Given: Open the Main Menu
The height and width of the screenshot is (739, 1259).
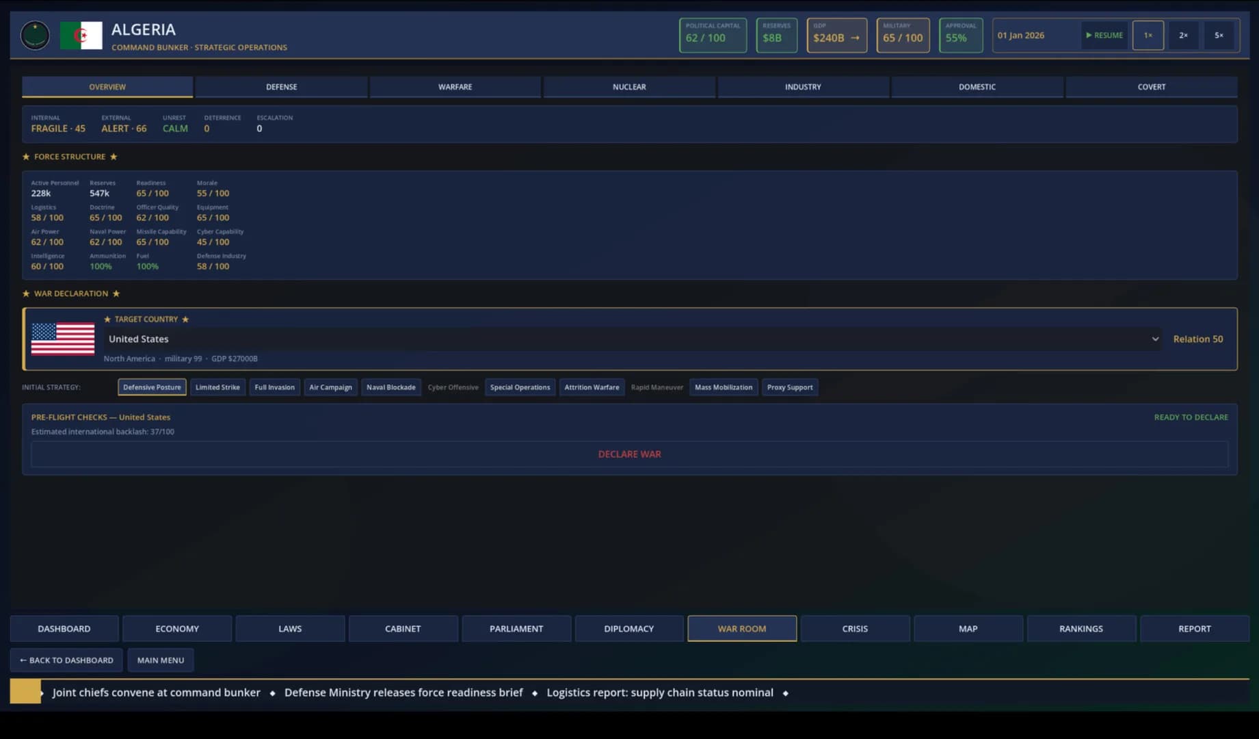Looking at the screenshot, I should (161, 660).
